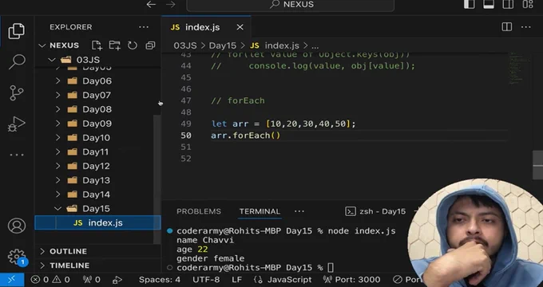Open the NEXUS command center search box
Viewport: 543px width, 287px height.
point(290,5)
